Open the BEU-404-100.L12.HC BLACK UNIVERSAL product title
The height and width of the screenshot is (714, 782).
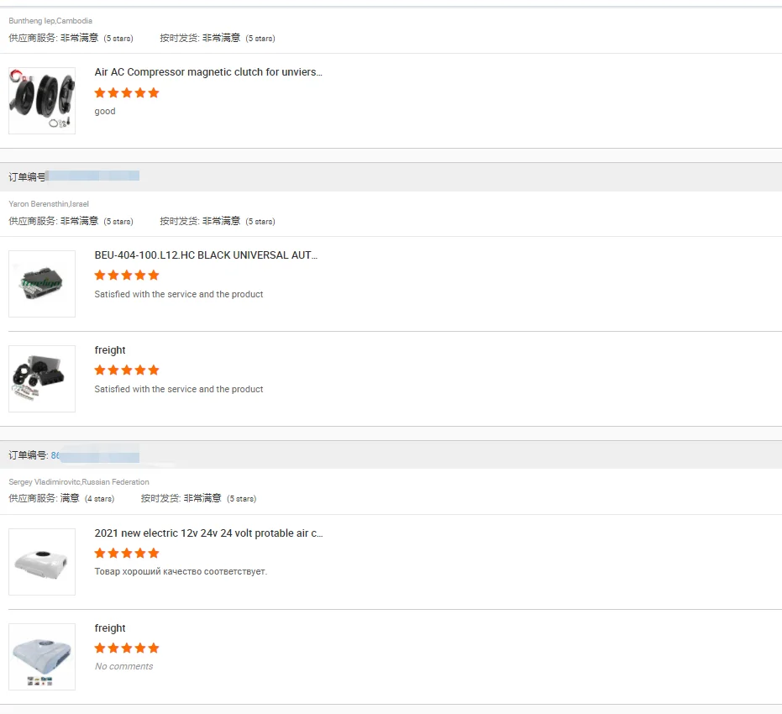click(x=206, y=255)
